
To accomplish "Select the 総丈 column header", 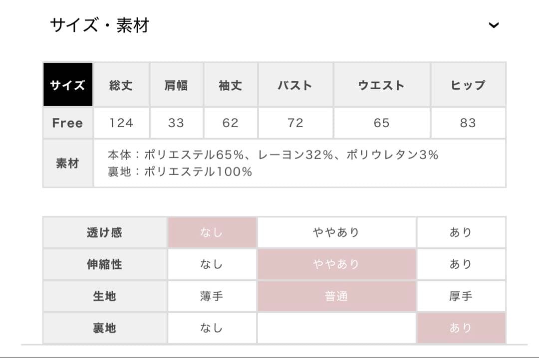I will pyautogui.click(x=120, y=84).
